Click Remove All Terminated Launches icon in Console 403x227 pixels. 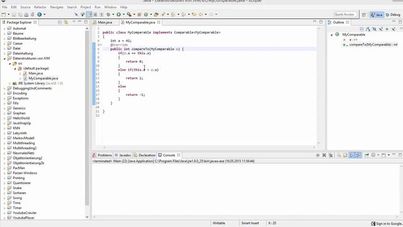point(331,155)
